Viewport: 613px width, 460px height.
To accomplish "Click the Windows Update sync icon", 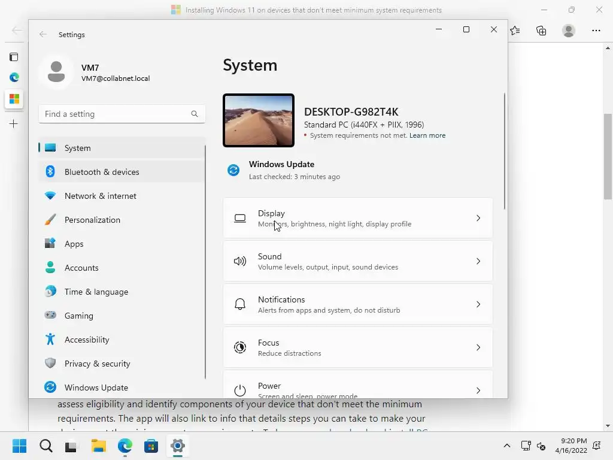I will pos(233,170).
